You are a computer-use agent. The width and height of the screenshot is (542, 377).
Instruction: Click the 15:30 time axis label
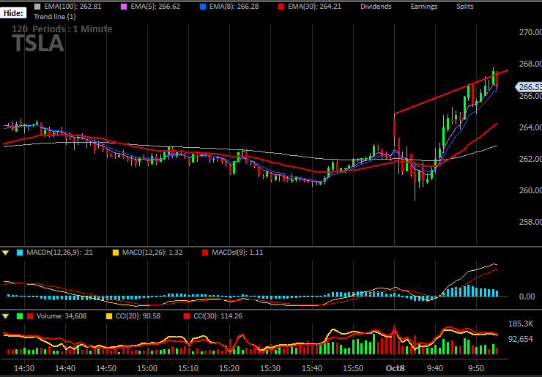(x=271, y=368)
